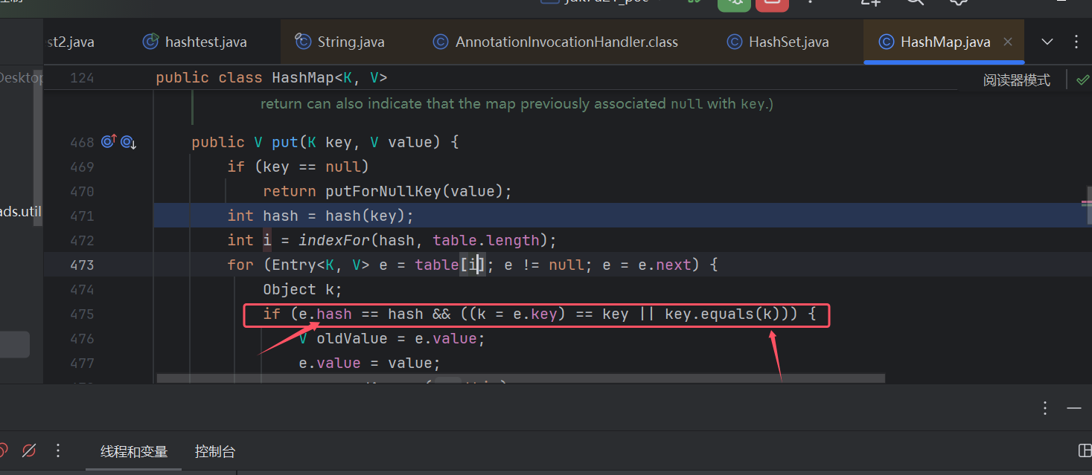Click line number 470 in the gutter
1092x475 pixels.
82,191
